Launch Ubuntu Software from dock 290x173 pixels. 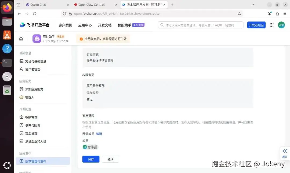tap(7, 35)
